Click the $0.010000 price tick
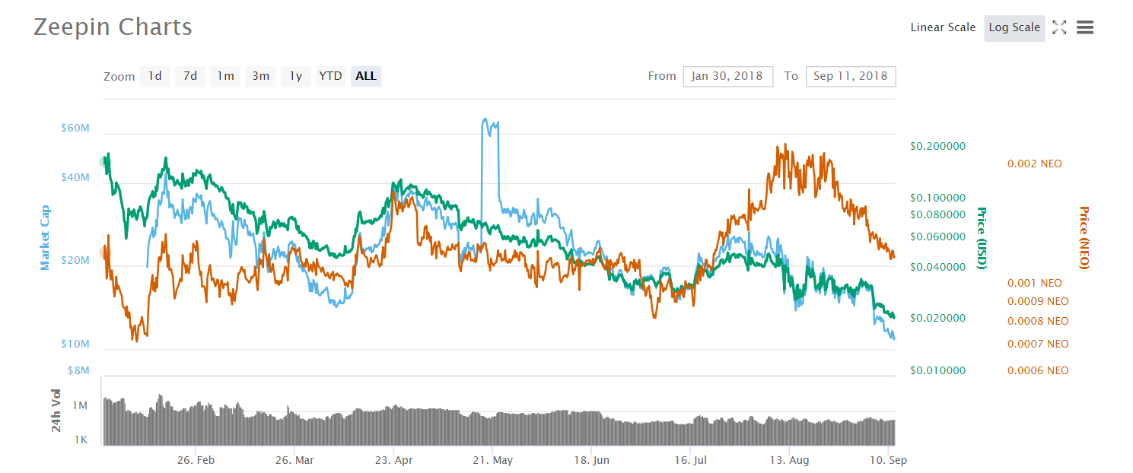Screen dimensions: 1133x473 [937, 370]
